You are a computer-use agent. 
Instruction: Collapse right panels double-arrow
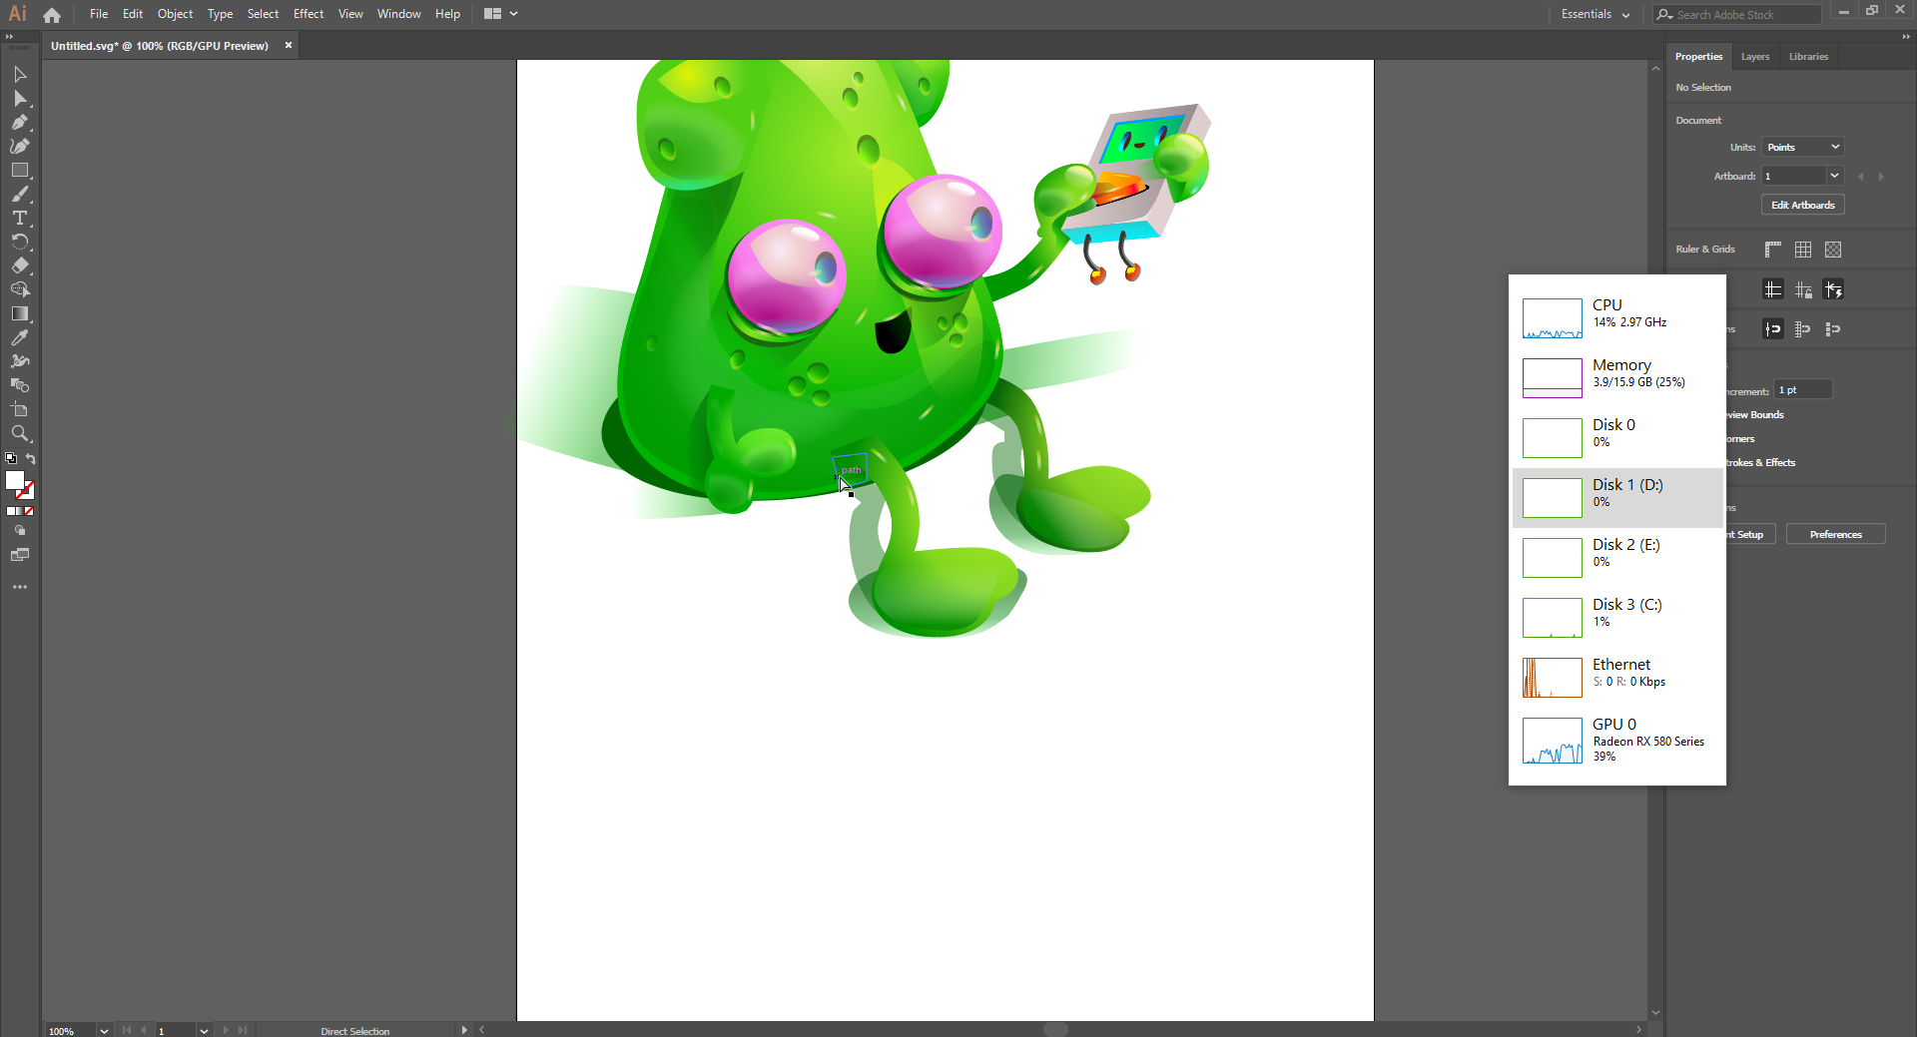pos(1905,37)
